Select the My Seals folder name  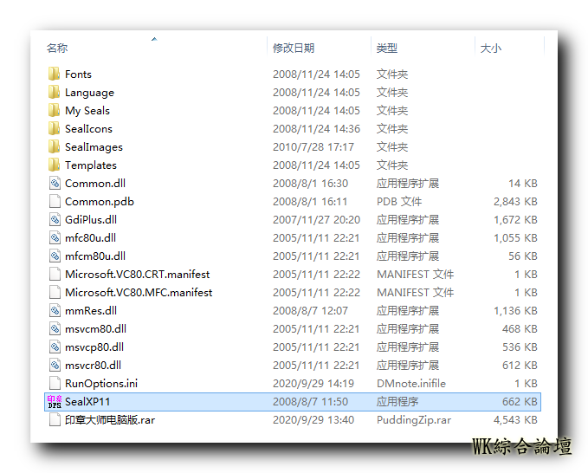click(x=87, y=111)
